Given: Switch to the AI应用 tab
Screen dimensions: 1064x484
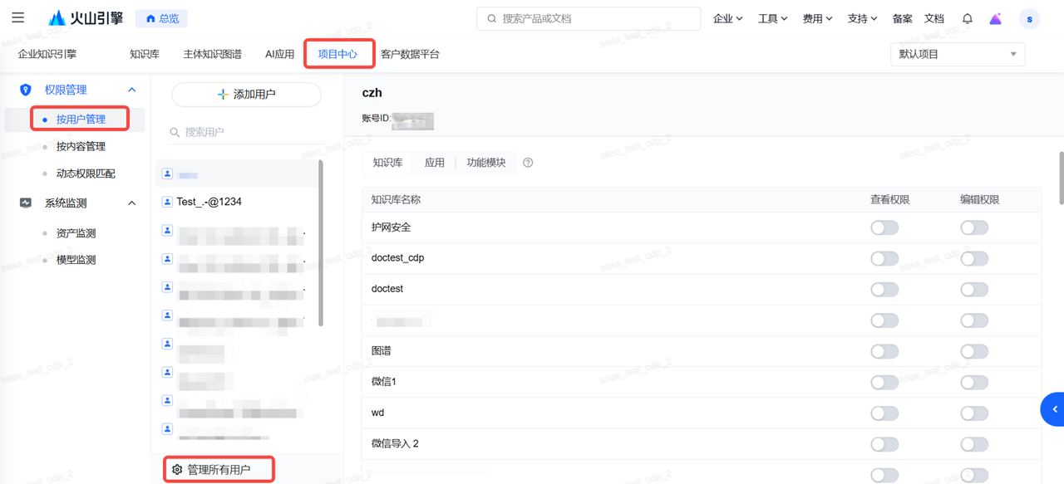Looking at the screenshot, I should click(x=279, y=54).
